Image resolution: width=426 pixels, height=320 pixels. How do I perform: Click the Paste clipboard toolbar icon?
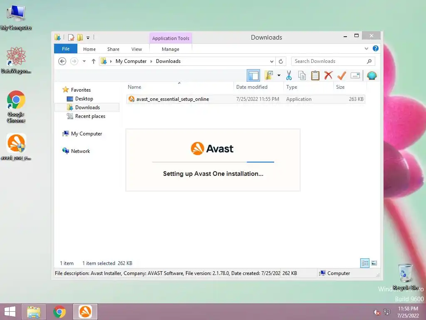click(315, 75)
